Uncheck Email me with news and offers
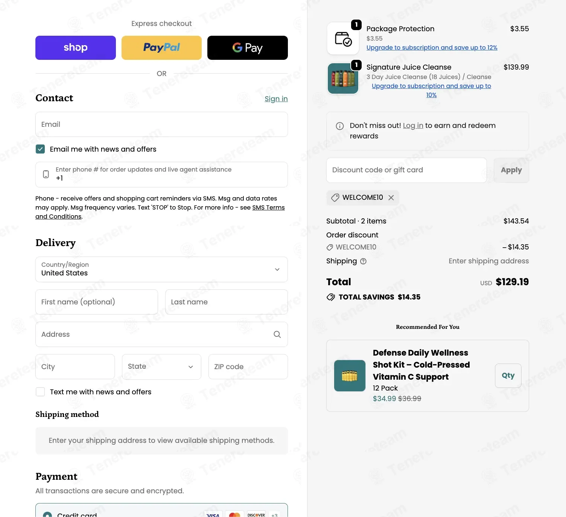The height and width of the screenshot is (517, 566). tap(40, 149)
